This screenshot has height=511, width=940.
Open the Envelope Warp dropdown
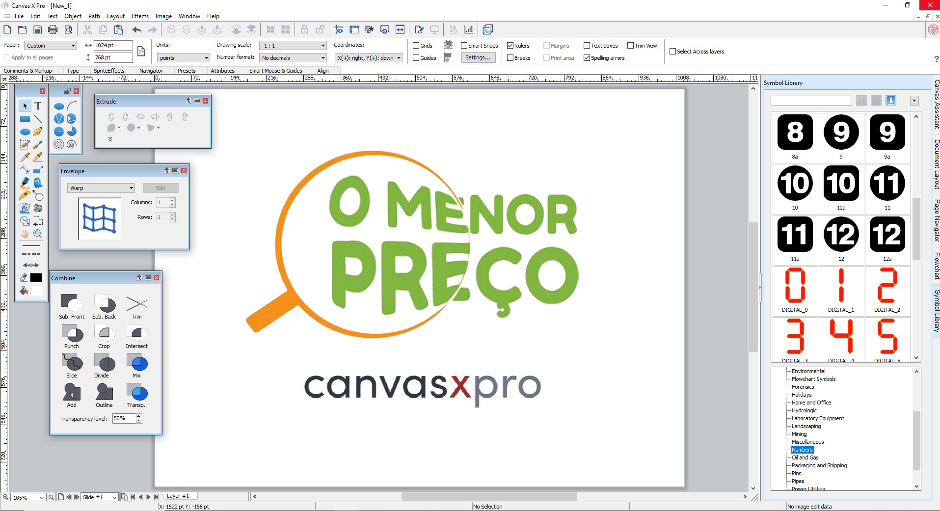tap(101, 188)
